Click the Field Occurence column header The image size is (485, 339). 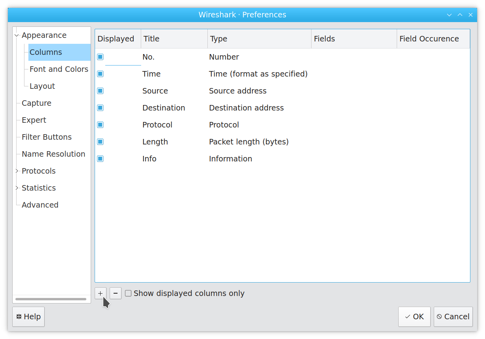pyautogui.click(x=433, y=39)
